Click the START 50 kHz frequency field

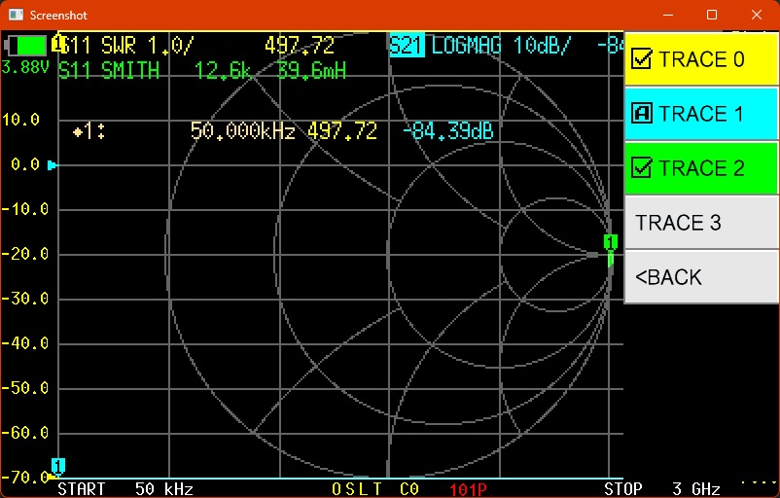(x=124, y=488)
